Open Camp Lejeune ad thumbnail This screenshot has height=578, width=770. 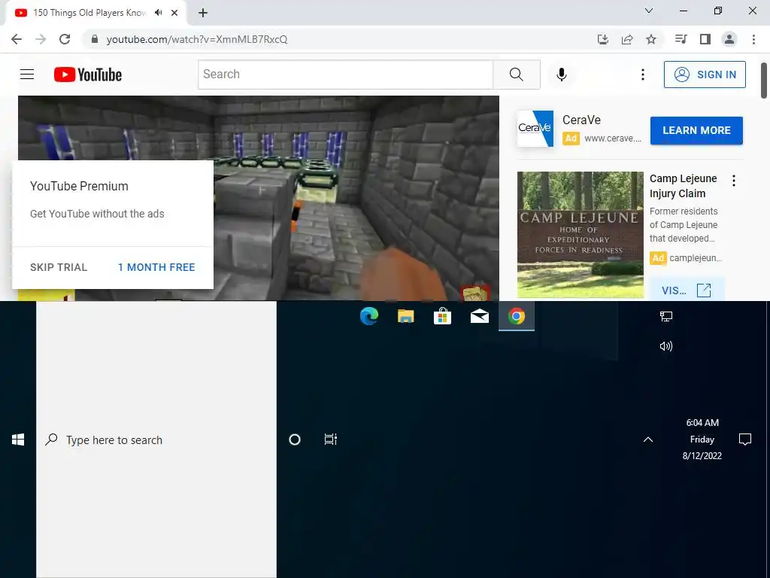click(580, 235)
